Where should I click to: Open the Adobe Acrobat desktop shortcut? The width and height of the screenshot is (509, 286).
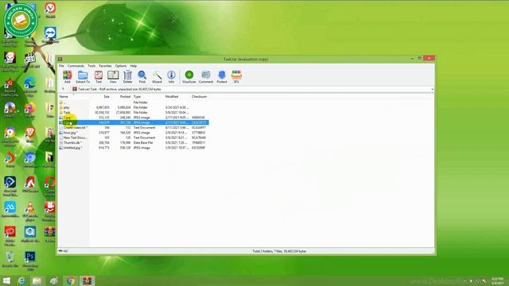[x=10, y=235]
